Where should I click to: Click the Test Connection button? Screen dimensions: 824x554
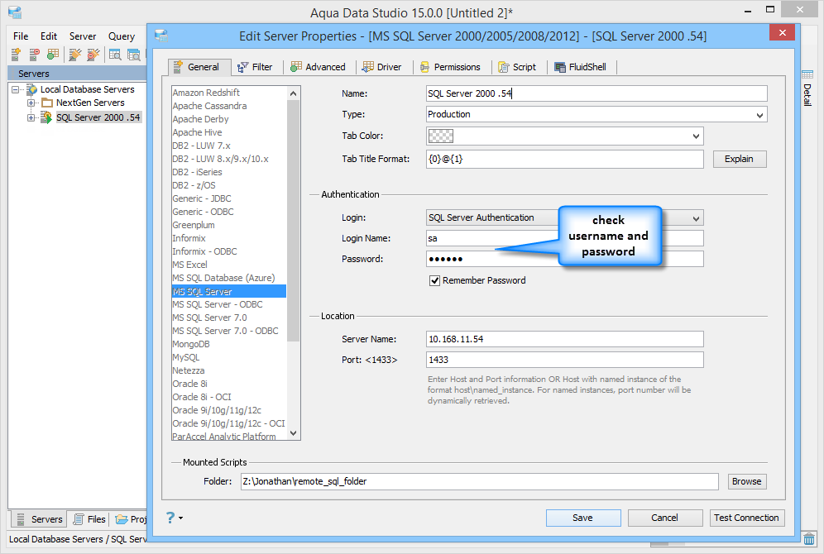click(x=747, y=518)
